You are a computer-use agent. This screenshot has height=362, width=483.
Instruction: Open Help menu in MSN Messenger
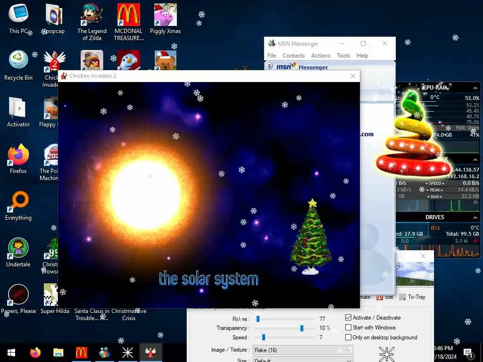(362, 56)
